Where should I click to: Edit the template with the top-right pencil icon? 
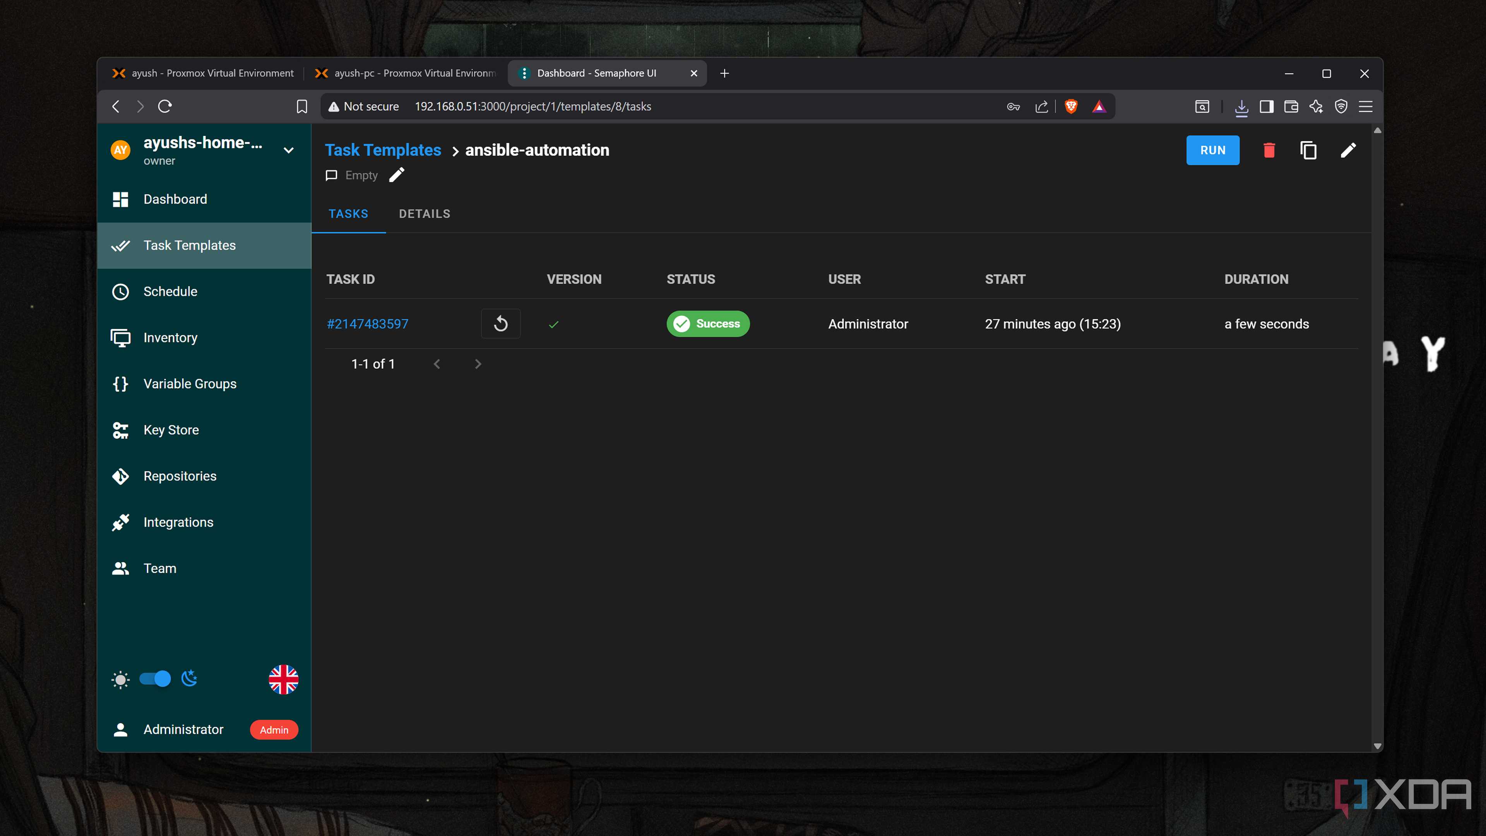pos(1348,150)
